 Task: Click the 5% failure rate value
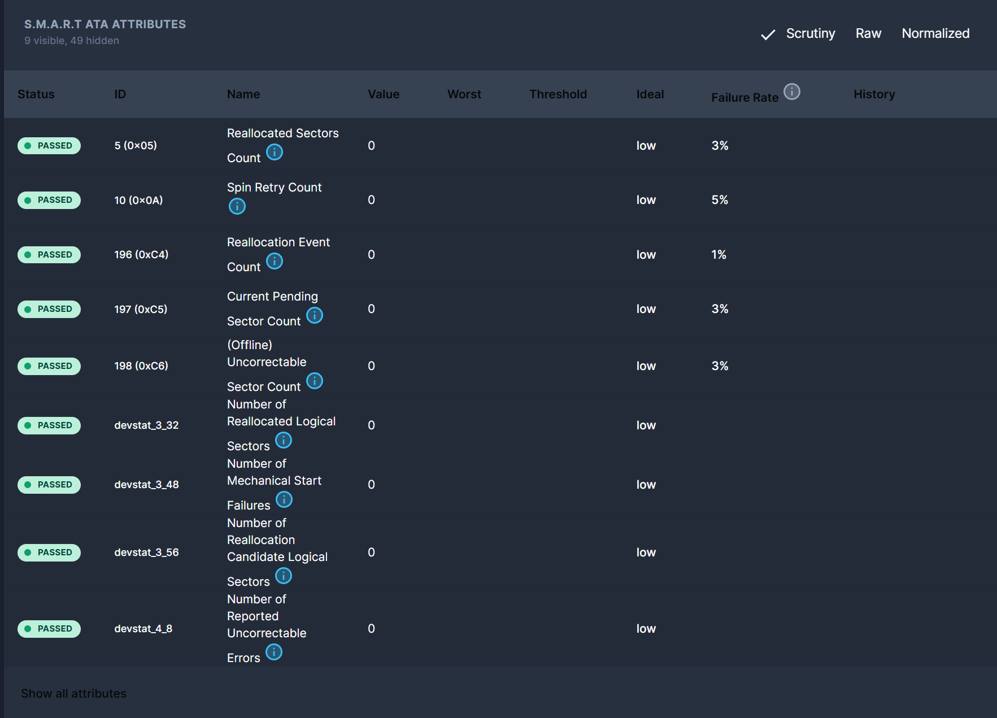click(x=720, y=200)
